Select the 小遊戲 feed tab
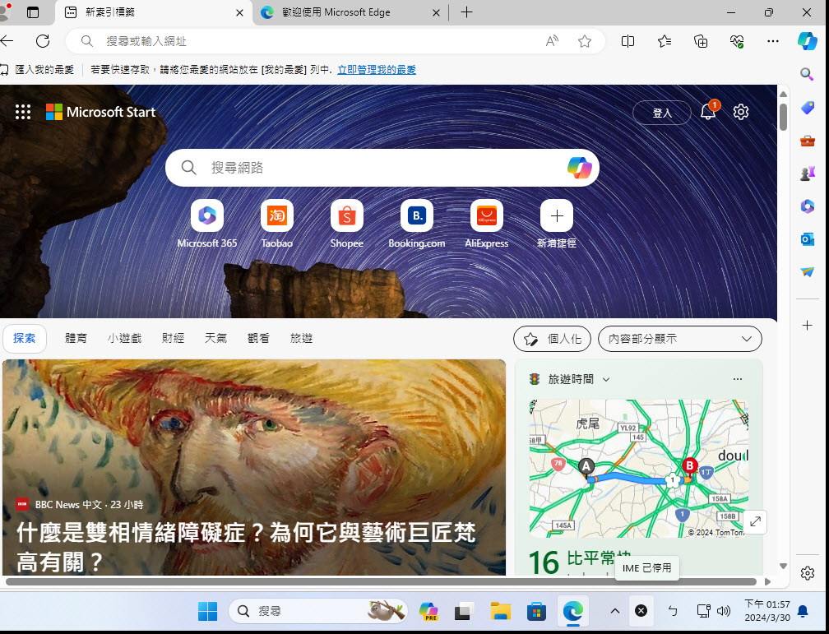 pyautogui.click(x=125, y=339)
